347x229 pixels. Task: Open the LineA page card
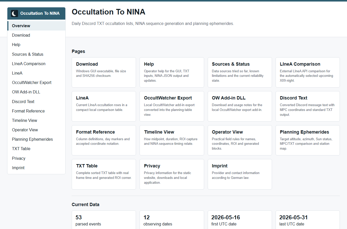[x=104, y=106]
